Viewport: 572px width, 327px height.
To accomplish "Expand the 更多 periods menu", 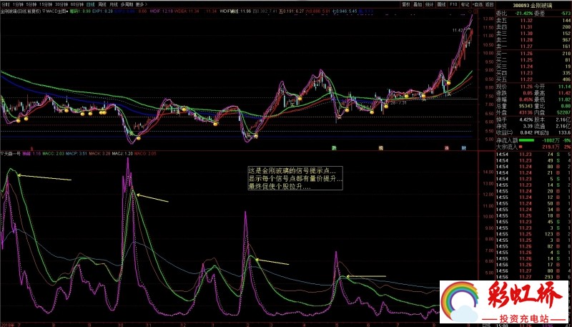I will coord(141,5).
